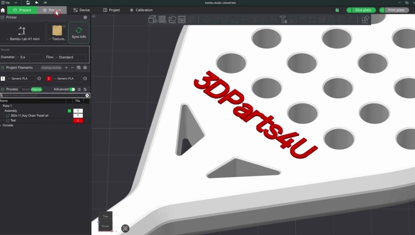The width and height of the screenshot is (415, 235).
Task: Click the AMS sync filament icon
Action: click(x=79, y=68)
